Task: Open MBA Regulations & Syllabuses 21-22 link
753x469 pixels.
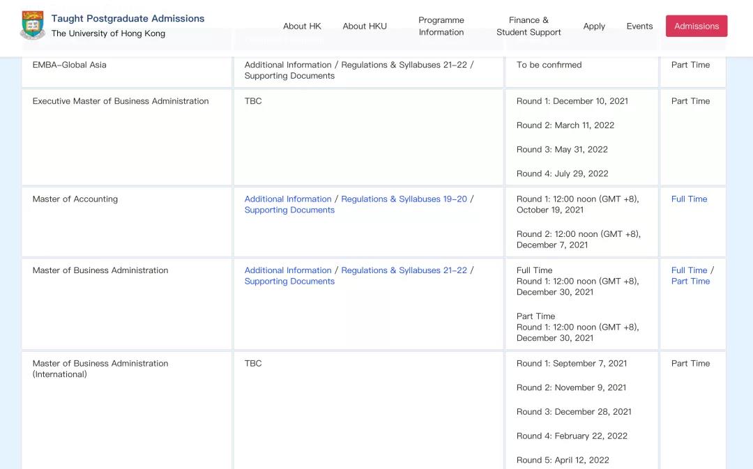Action: coord(404,270)
